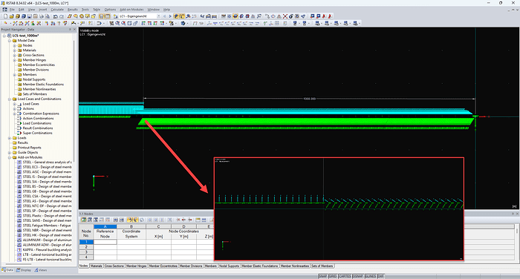Toggle GRID in status bar
The height and width of the screenshot is (279, 520).
click(x=333, y=276)
